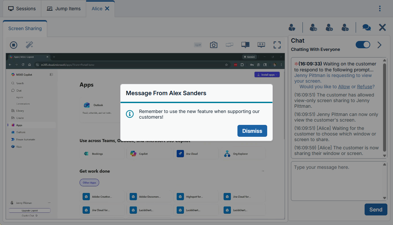Click the magic wand tool icon

point(29,45)
